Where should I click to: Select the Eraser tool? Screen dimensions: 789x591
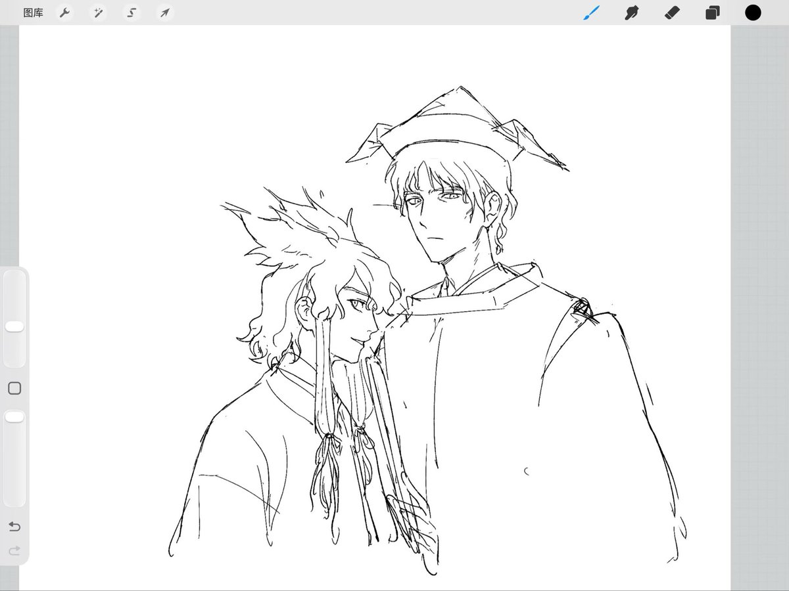(672, 12)
